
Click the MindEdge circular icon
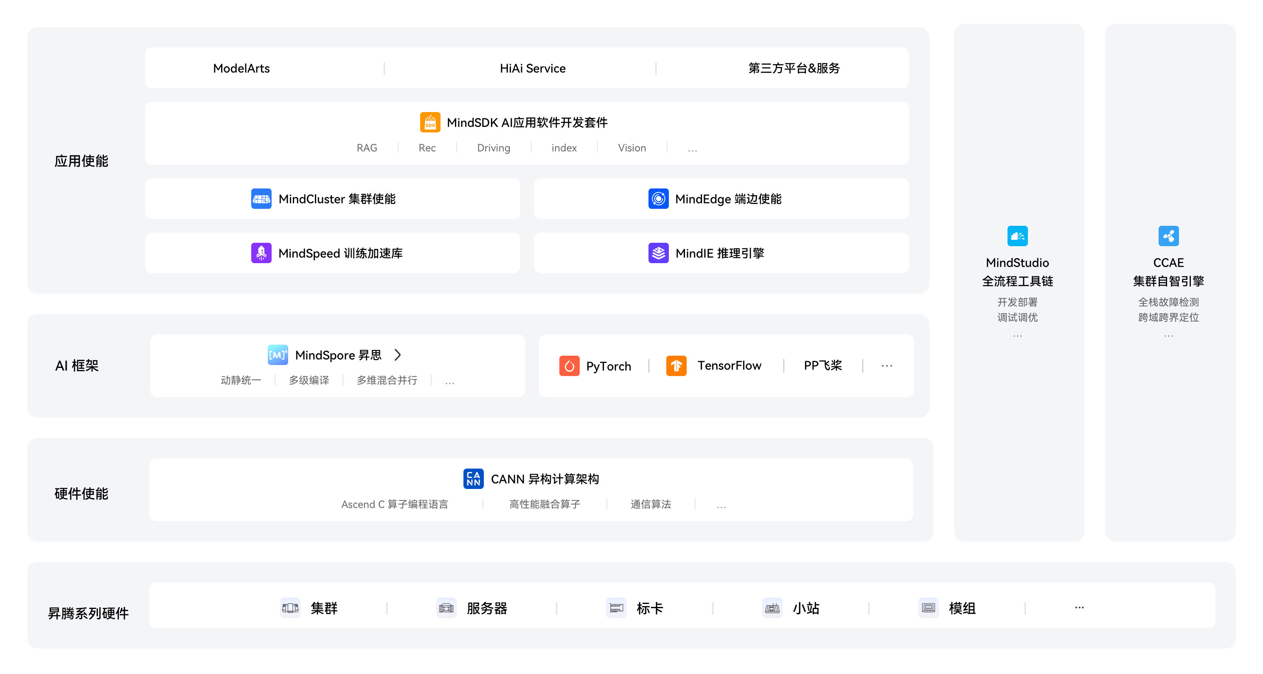(x=659, y=199)
